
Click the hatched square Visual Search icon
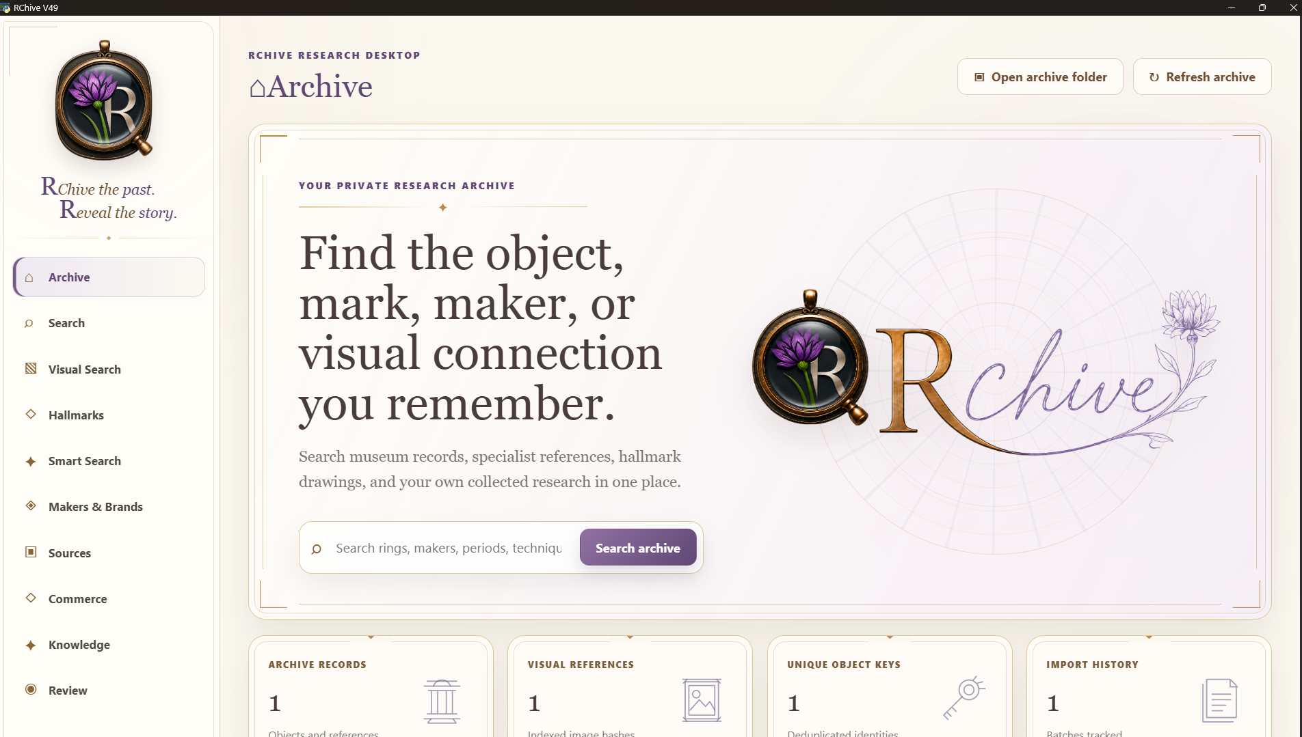click(31, 369)
